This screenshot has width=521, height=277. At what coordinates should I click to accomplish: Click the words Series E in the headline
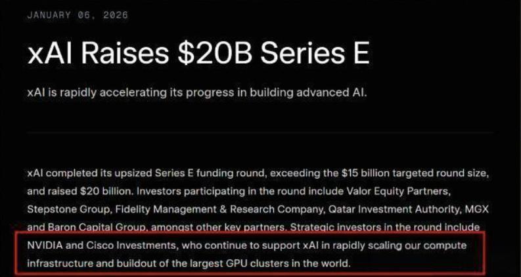pos(315,54)
